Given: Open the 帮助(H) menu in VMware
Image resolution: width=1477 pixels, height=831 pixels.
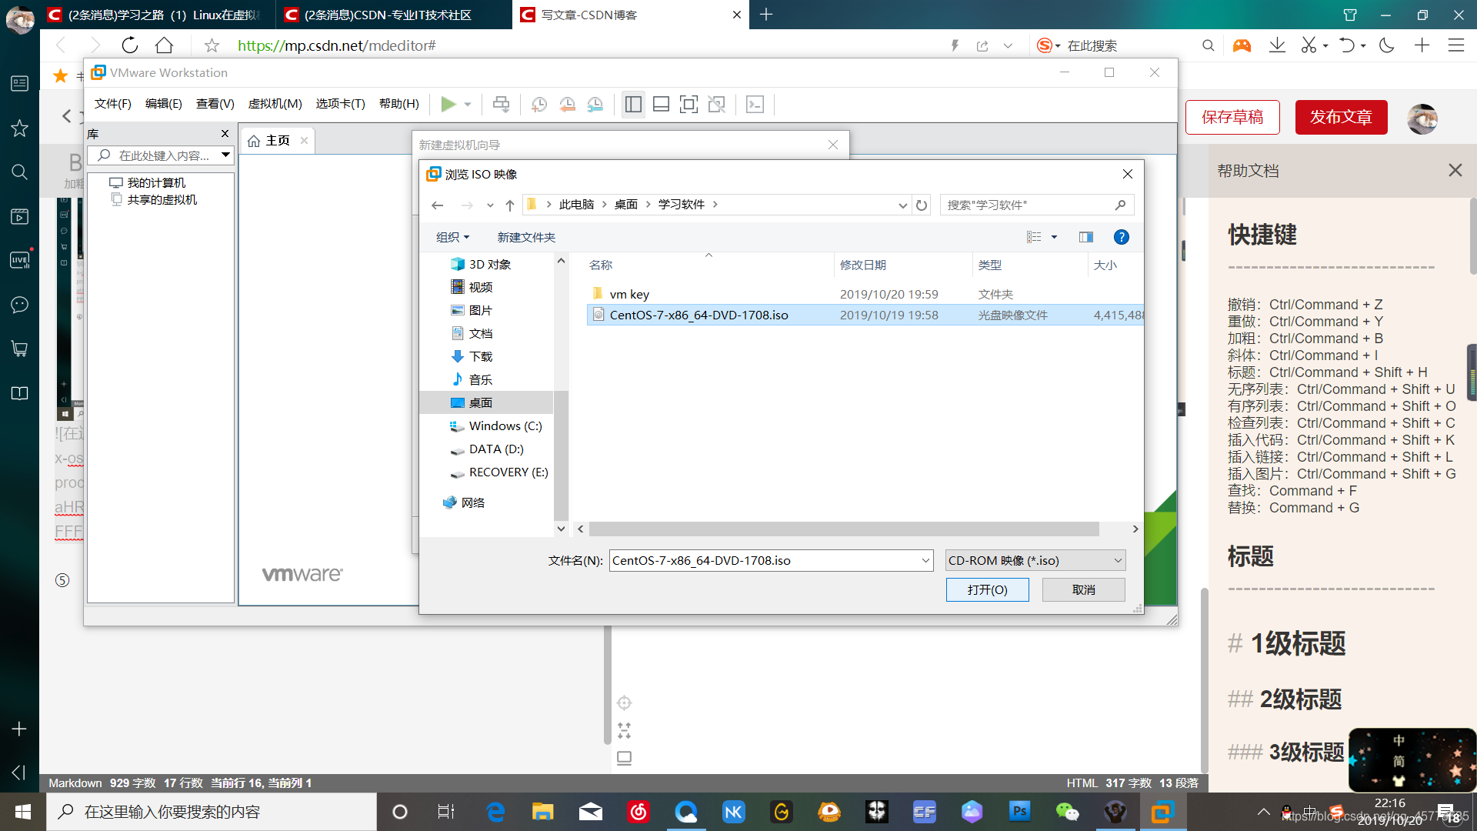Looking at the screenshot, I should coord(399,104).
